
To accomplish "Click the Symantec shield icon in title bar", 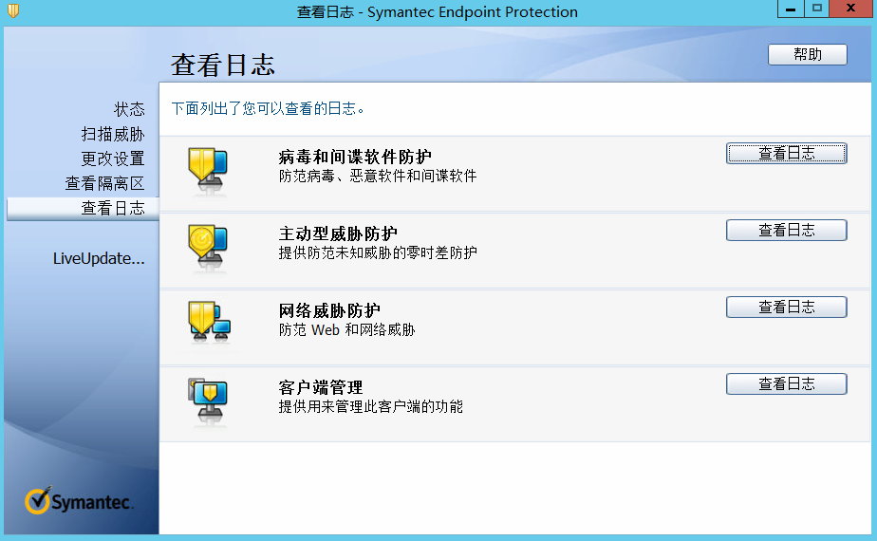I will 13,11.
